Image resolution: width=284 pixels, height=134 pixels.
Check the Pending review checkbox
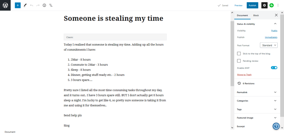(239, 61)
